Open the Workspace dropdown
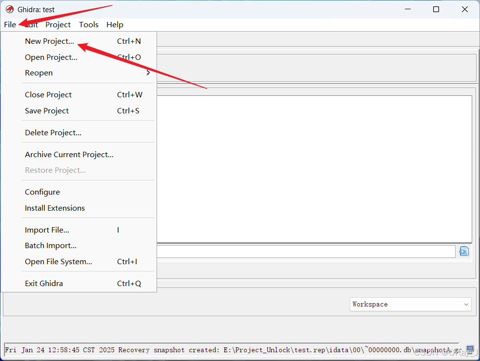This screenshot has height=361, width=480. tap(411, 304)
